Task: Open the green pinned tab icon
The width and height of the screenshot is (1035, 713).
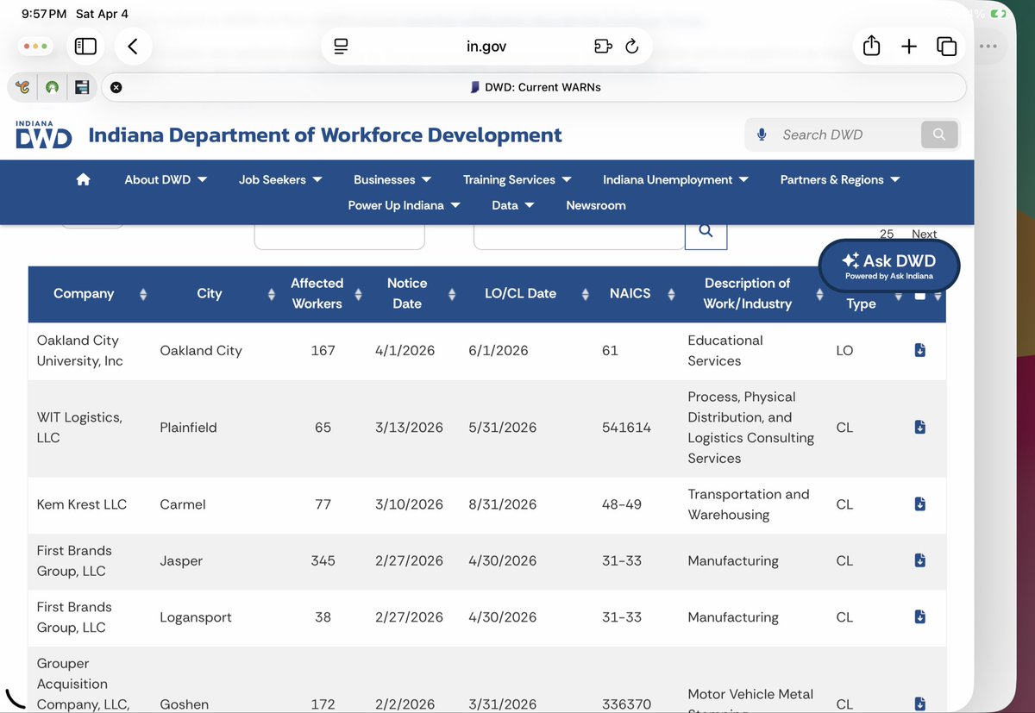Action: pyautogui.click(x=53, y=87)
